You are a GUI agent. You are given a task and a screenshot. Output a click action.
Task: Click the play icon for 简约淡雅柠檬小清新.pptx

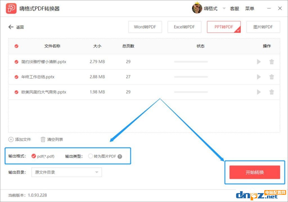pyautogui.click(x=259, y=62)
